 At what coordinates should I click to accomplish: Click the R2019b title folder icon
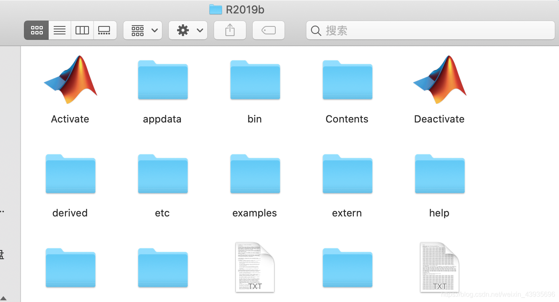pos(215,9)
